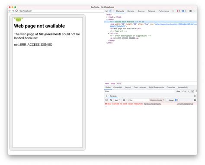The width and height of the screenshot is (205, 165).
Task: Select the 'Page url' comment node
Action: pyautogui.click(x=119, y=31)
